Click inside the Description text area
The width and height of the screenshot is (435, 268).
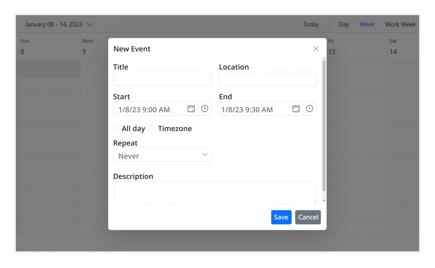click(x=215, y=192)
